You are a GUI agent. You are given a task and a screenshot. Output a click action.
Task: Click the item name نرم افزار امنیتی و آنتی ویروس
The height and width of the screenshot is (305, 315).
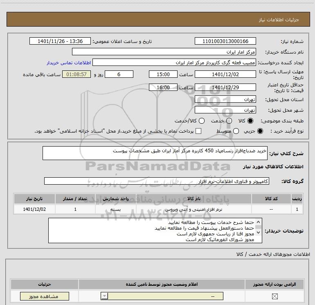[x=193, y=209]
